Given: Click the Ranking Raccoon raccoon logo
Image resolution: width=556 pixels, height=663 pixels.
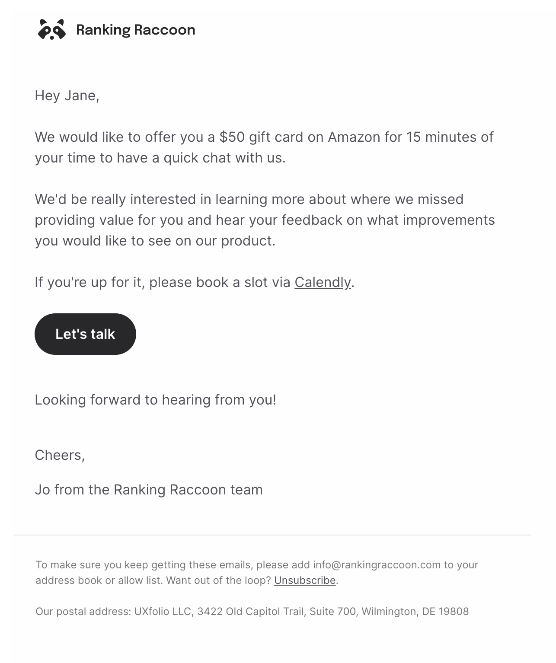Looking at the screenshot, I should point(51,30).
